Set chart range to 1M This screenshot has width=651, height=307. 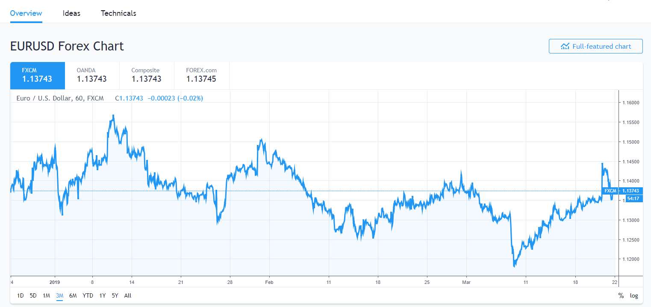point(47,295)
